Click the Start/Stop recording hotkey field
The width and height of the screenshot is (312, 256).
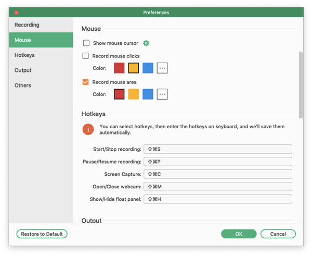(x=217, y=150)
